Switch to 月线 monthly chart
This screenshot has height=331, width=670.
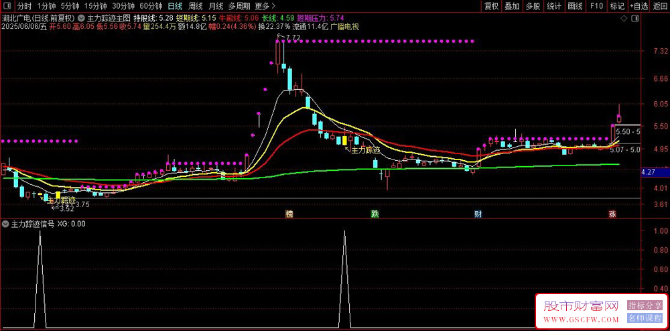(216, 6)
